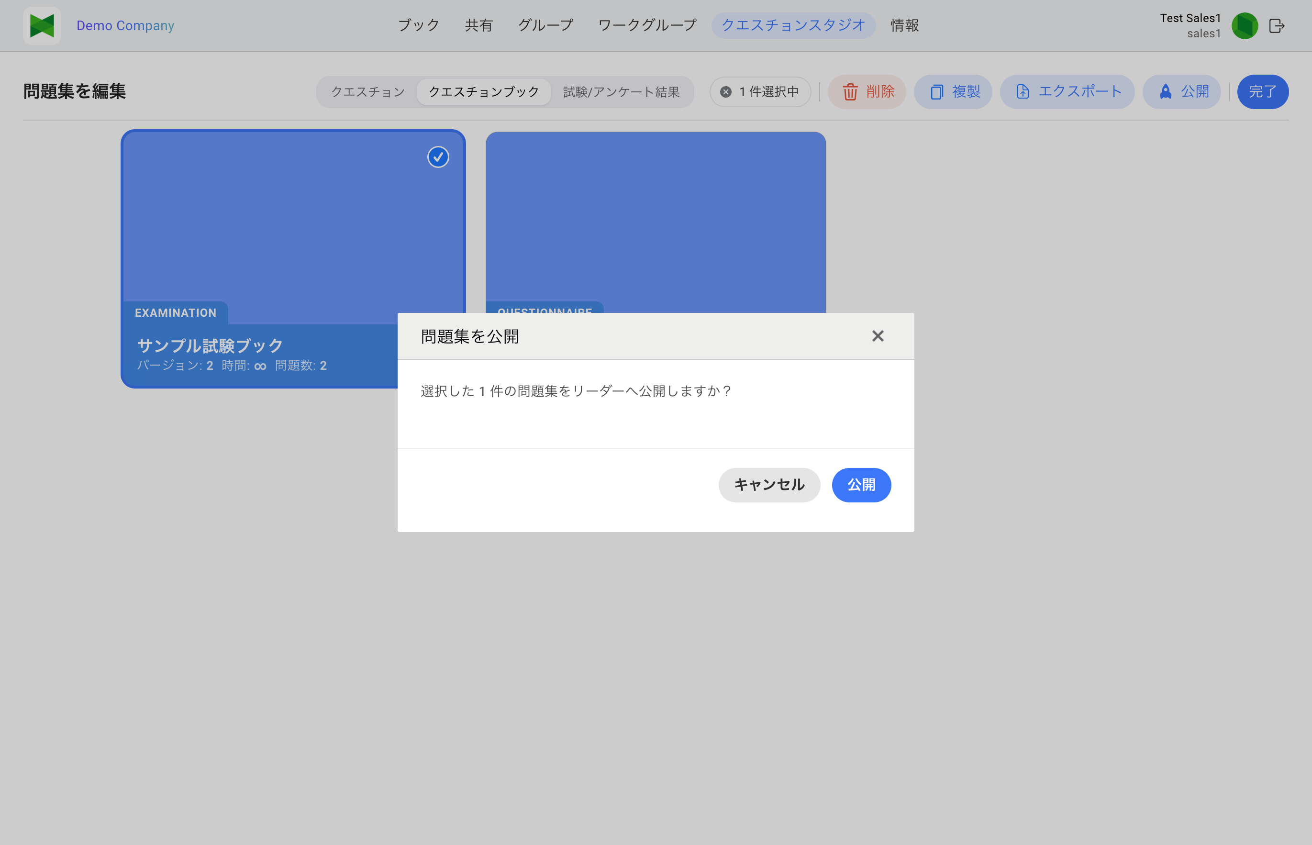
Task: Open the クエスチョンスタジオ menu item
Action: click(793, 25)
